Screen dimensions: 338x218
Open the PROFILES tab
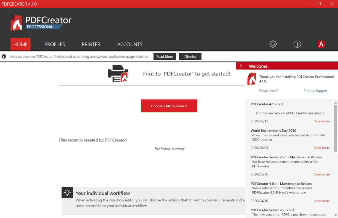point(55,44)
